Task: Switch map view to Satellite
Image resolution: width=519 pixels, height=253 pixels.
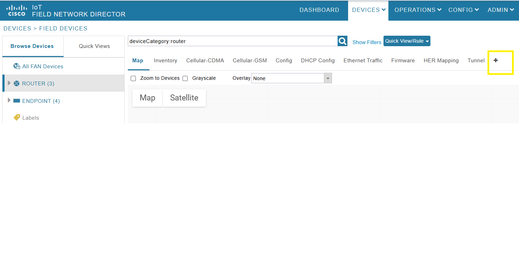Action: (184, 98)
